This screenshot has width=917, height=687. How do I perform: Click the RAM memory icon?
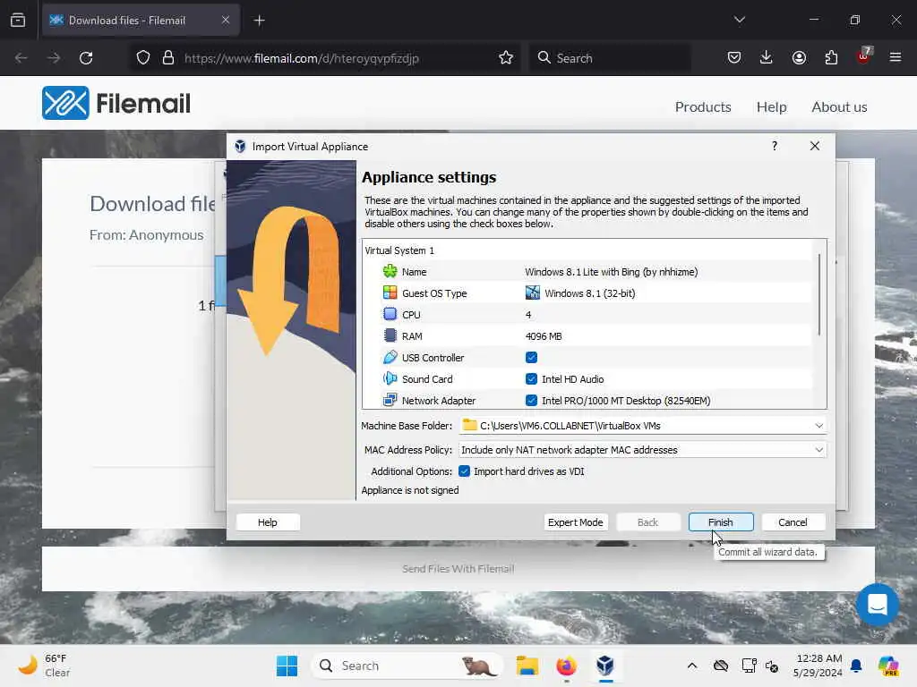[390, 336]
